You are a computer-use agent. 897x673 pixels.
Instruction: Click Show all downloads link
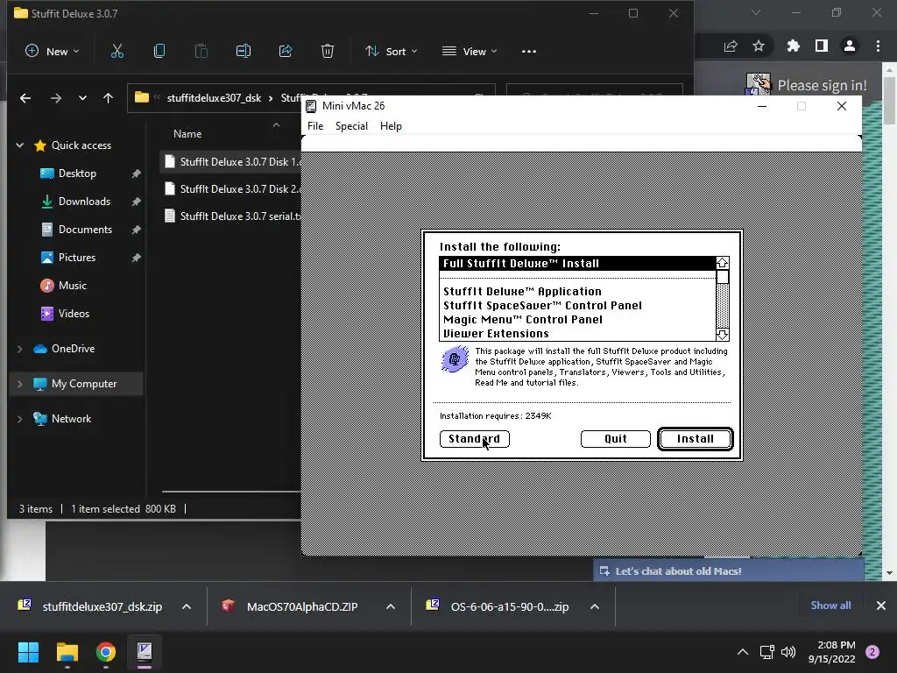pos(830,606)
